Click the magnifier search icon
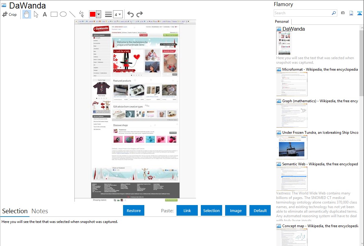364x246 pixels. coord(334,13)
